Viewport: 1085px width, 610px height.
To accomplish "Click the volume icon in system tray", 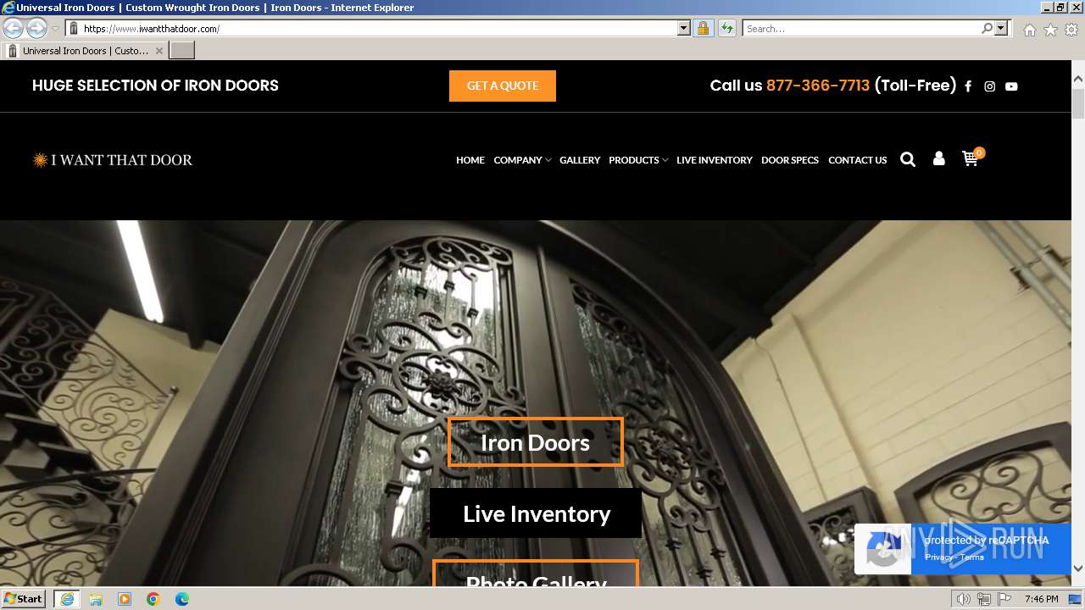I will click(963, 599).
